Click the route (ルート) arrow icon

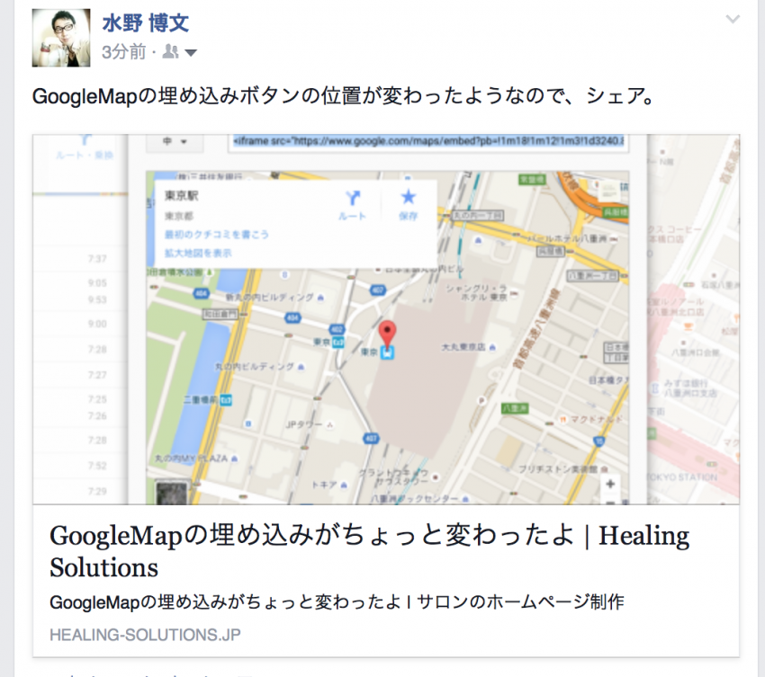tap(353, 198)
